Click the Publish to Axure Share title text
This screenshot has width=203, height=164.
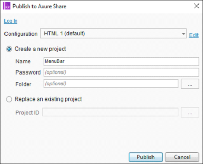pyautogui.click(x=39, y=6)
